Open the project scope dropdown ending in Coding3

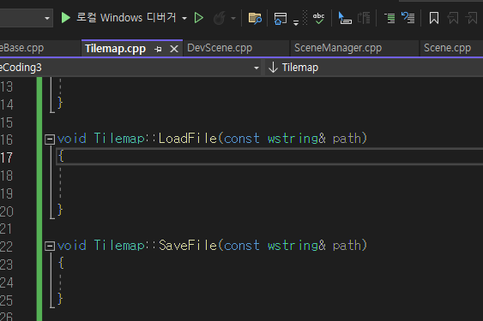click(x=130, y=68)
